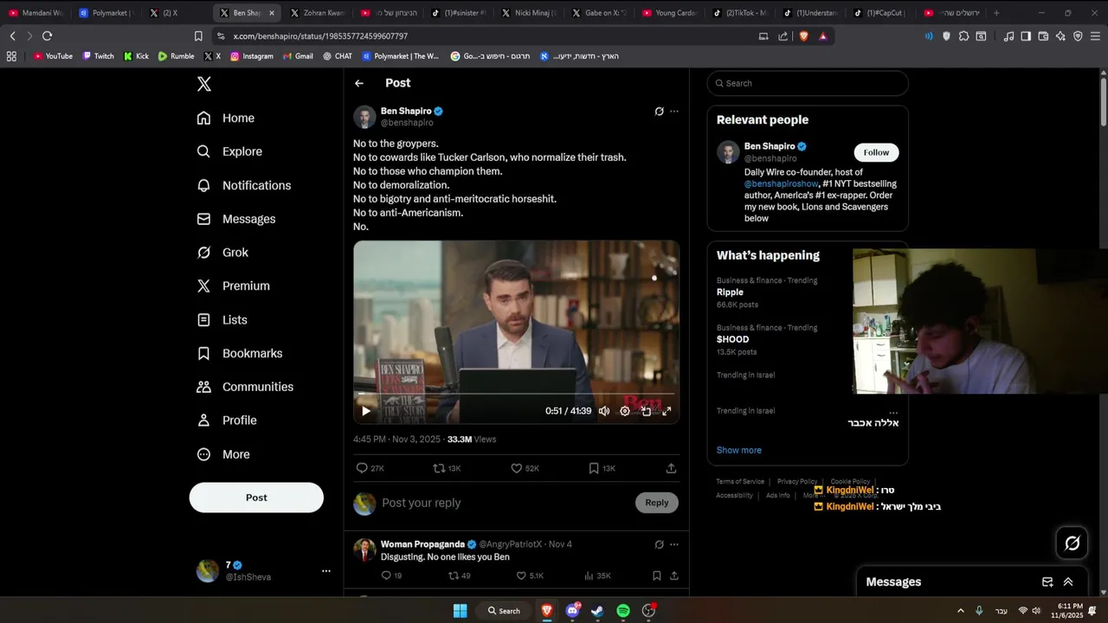Screen dimensions: 1108x623
Task: Expand the More menu in sidebar
Action: click(x=223, y=454)
